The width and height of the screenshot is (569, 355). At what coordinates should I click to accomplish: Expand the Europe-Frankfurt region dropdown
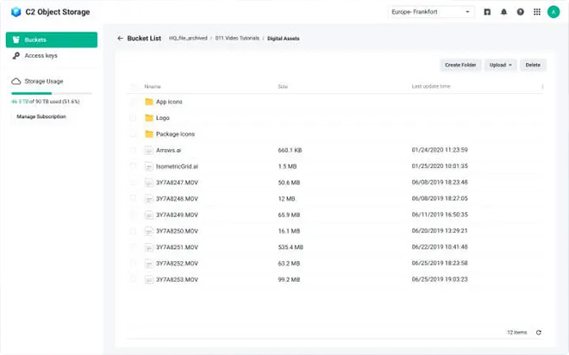[432, 12]
